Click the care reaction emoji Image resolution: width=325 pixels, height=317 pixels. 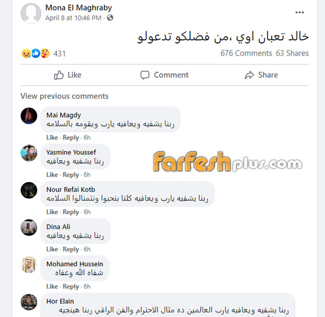click(x=45, y=53)
